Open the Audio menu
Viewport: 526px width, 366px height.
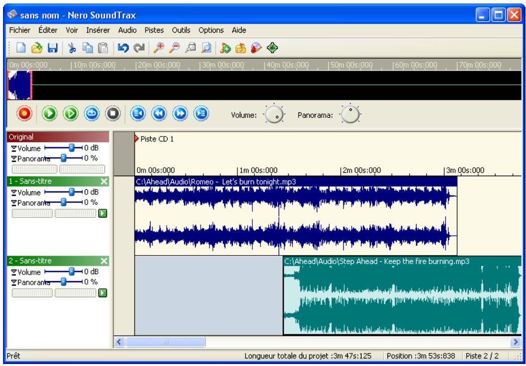click(127, 30)
